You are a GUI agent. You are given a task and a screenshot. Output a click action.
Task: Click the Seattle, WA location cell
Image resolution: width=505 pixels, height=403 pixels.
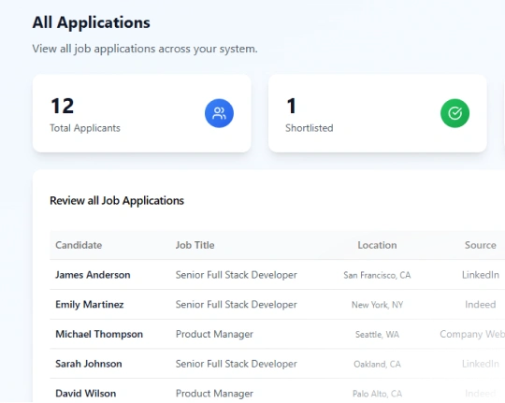coord(377,335)
